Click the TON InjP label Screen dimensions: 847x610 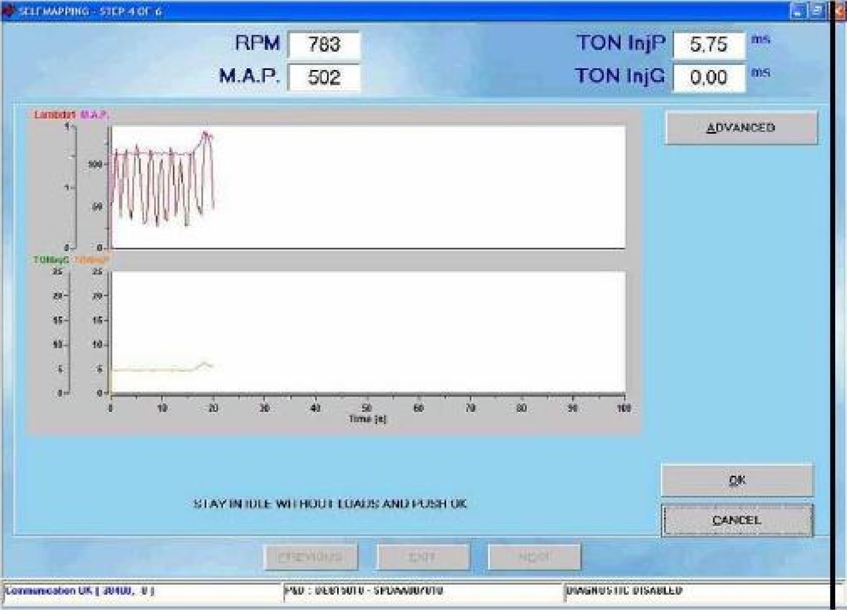(x=621, y=43)
